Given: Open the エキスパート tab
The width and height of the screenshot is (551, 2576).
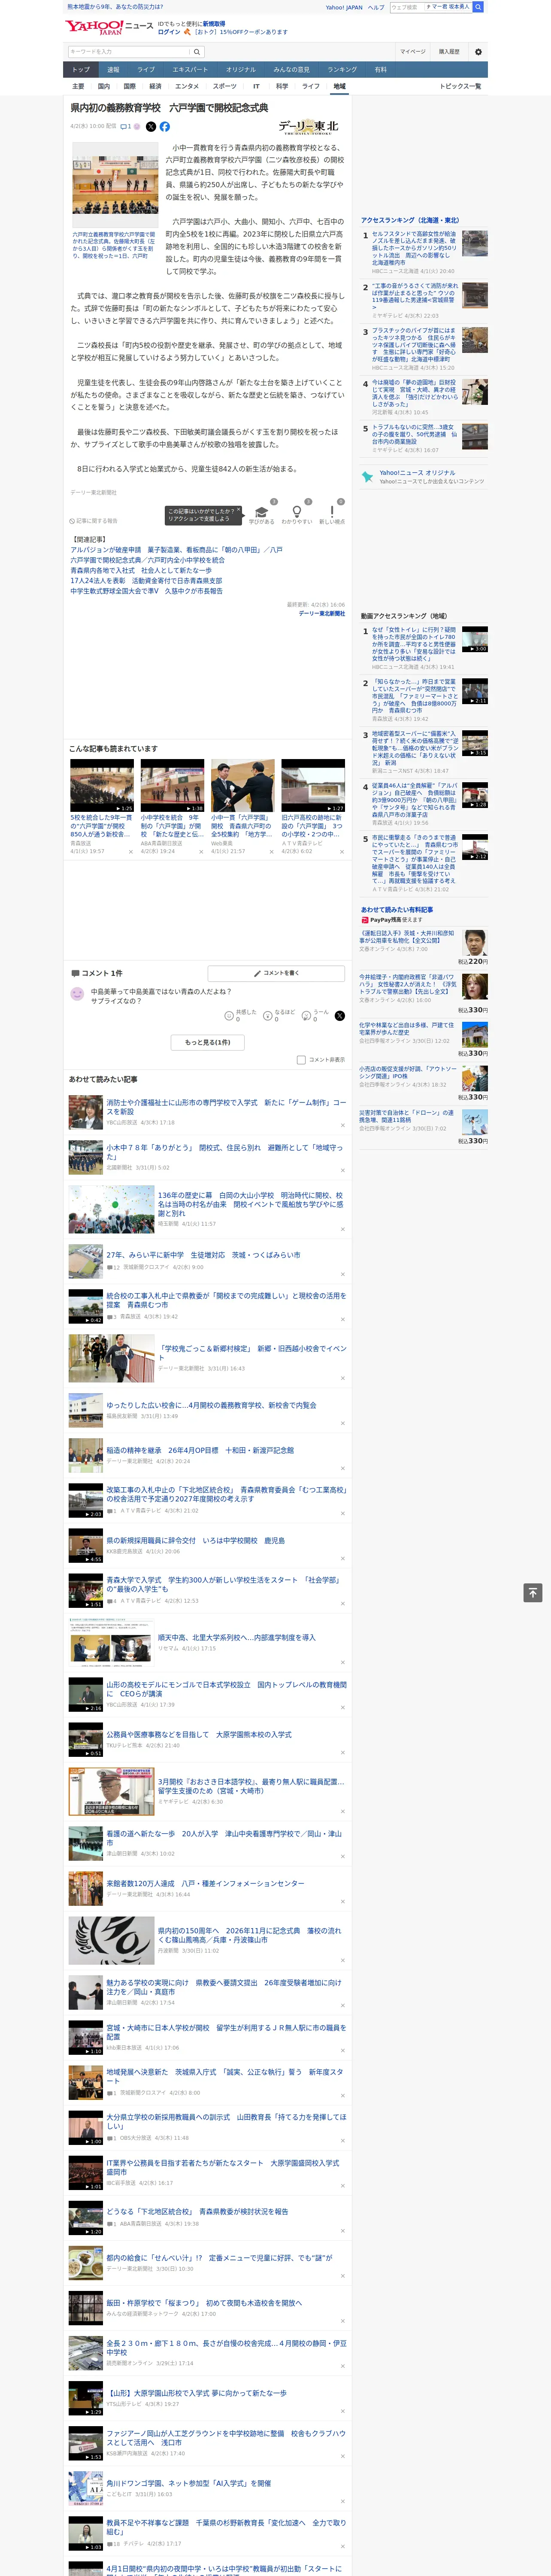Looking at the screenshot, I should 190,70.
